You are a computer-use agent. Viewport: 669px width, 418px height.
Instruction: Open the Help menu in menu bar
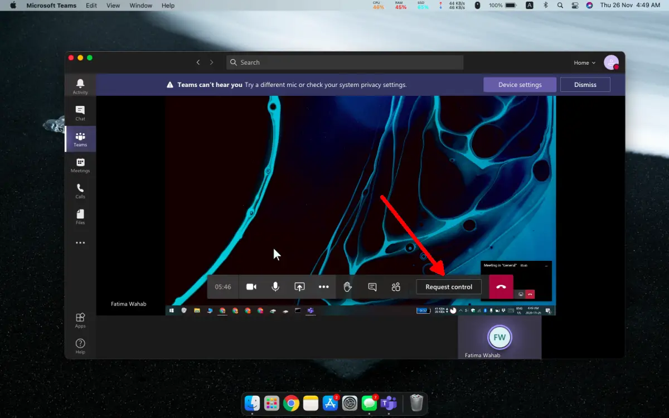coord(168,6)
